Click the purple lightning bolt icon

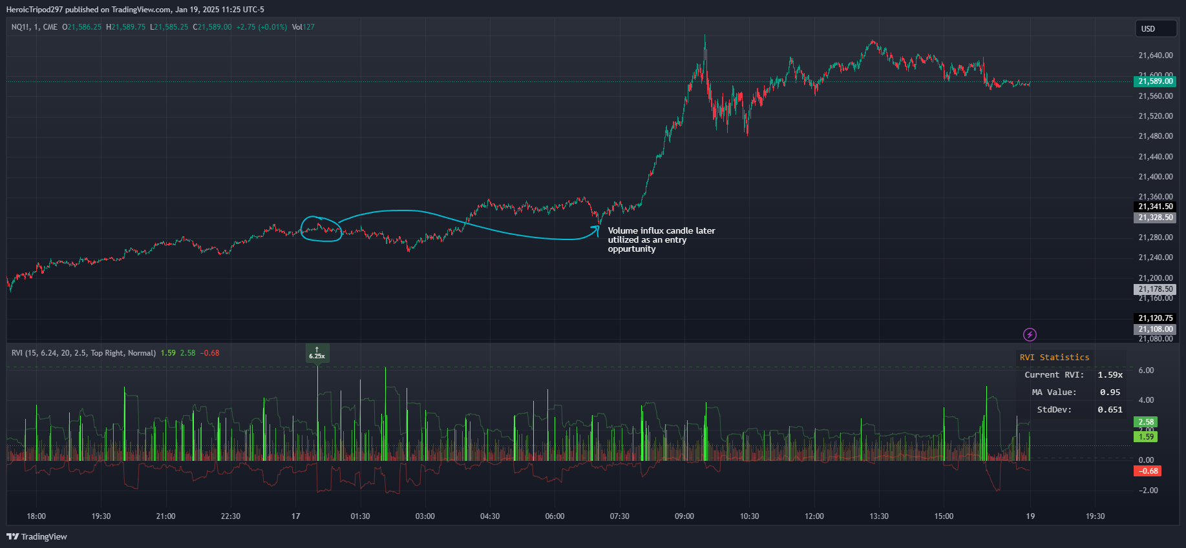[1030, 334]
